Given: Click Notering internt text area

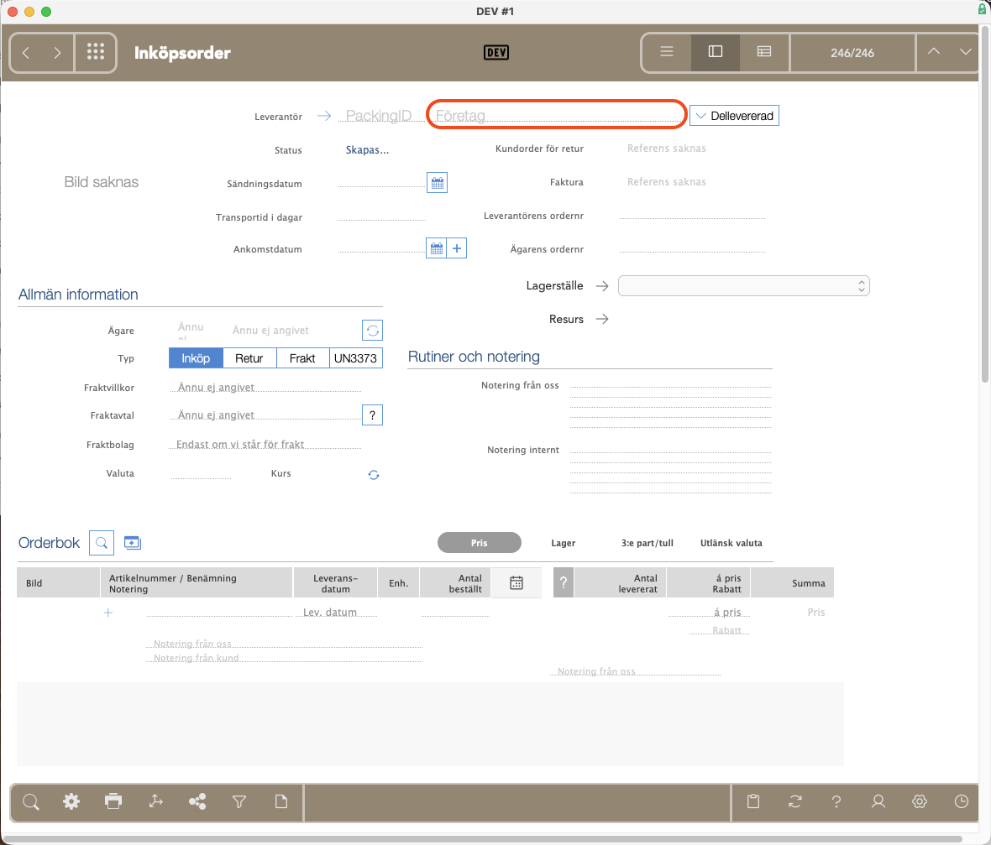Looking at the screenshot, I should [670, 469].
